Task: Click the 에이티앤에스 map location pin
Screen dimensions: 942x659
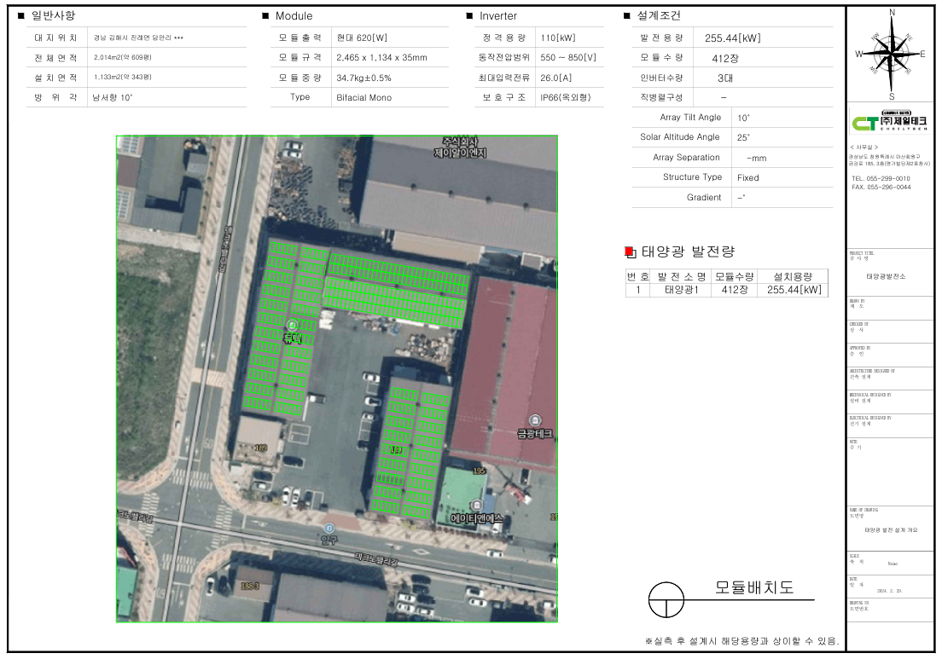Action: tap(475, 506)
